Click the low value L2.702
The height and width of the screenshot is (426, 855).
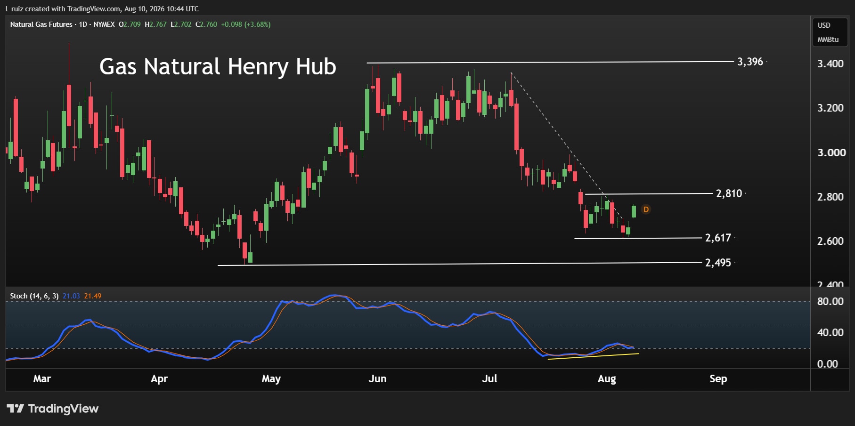coord(181,24)
